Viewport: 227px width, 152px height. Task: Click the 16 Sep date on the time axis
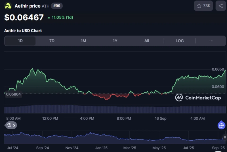(161, 118)
